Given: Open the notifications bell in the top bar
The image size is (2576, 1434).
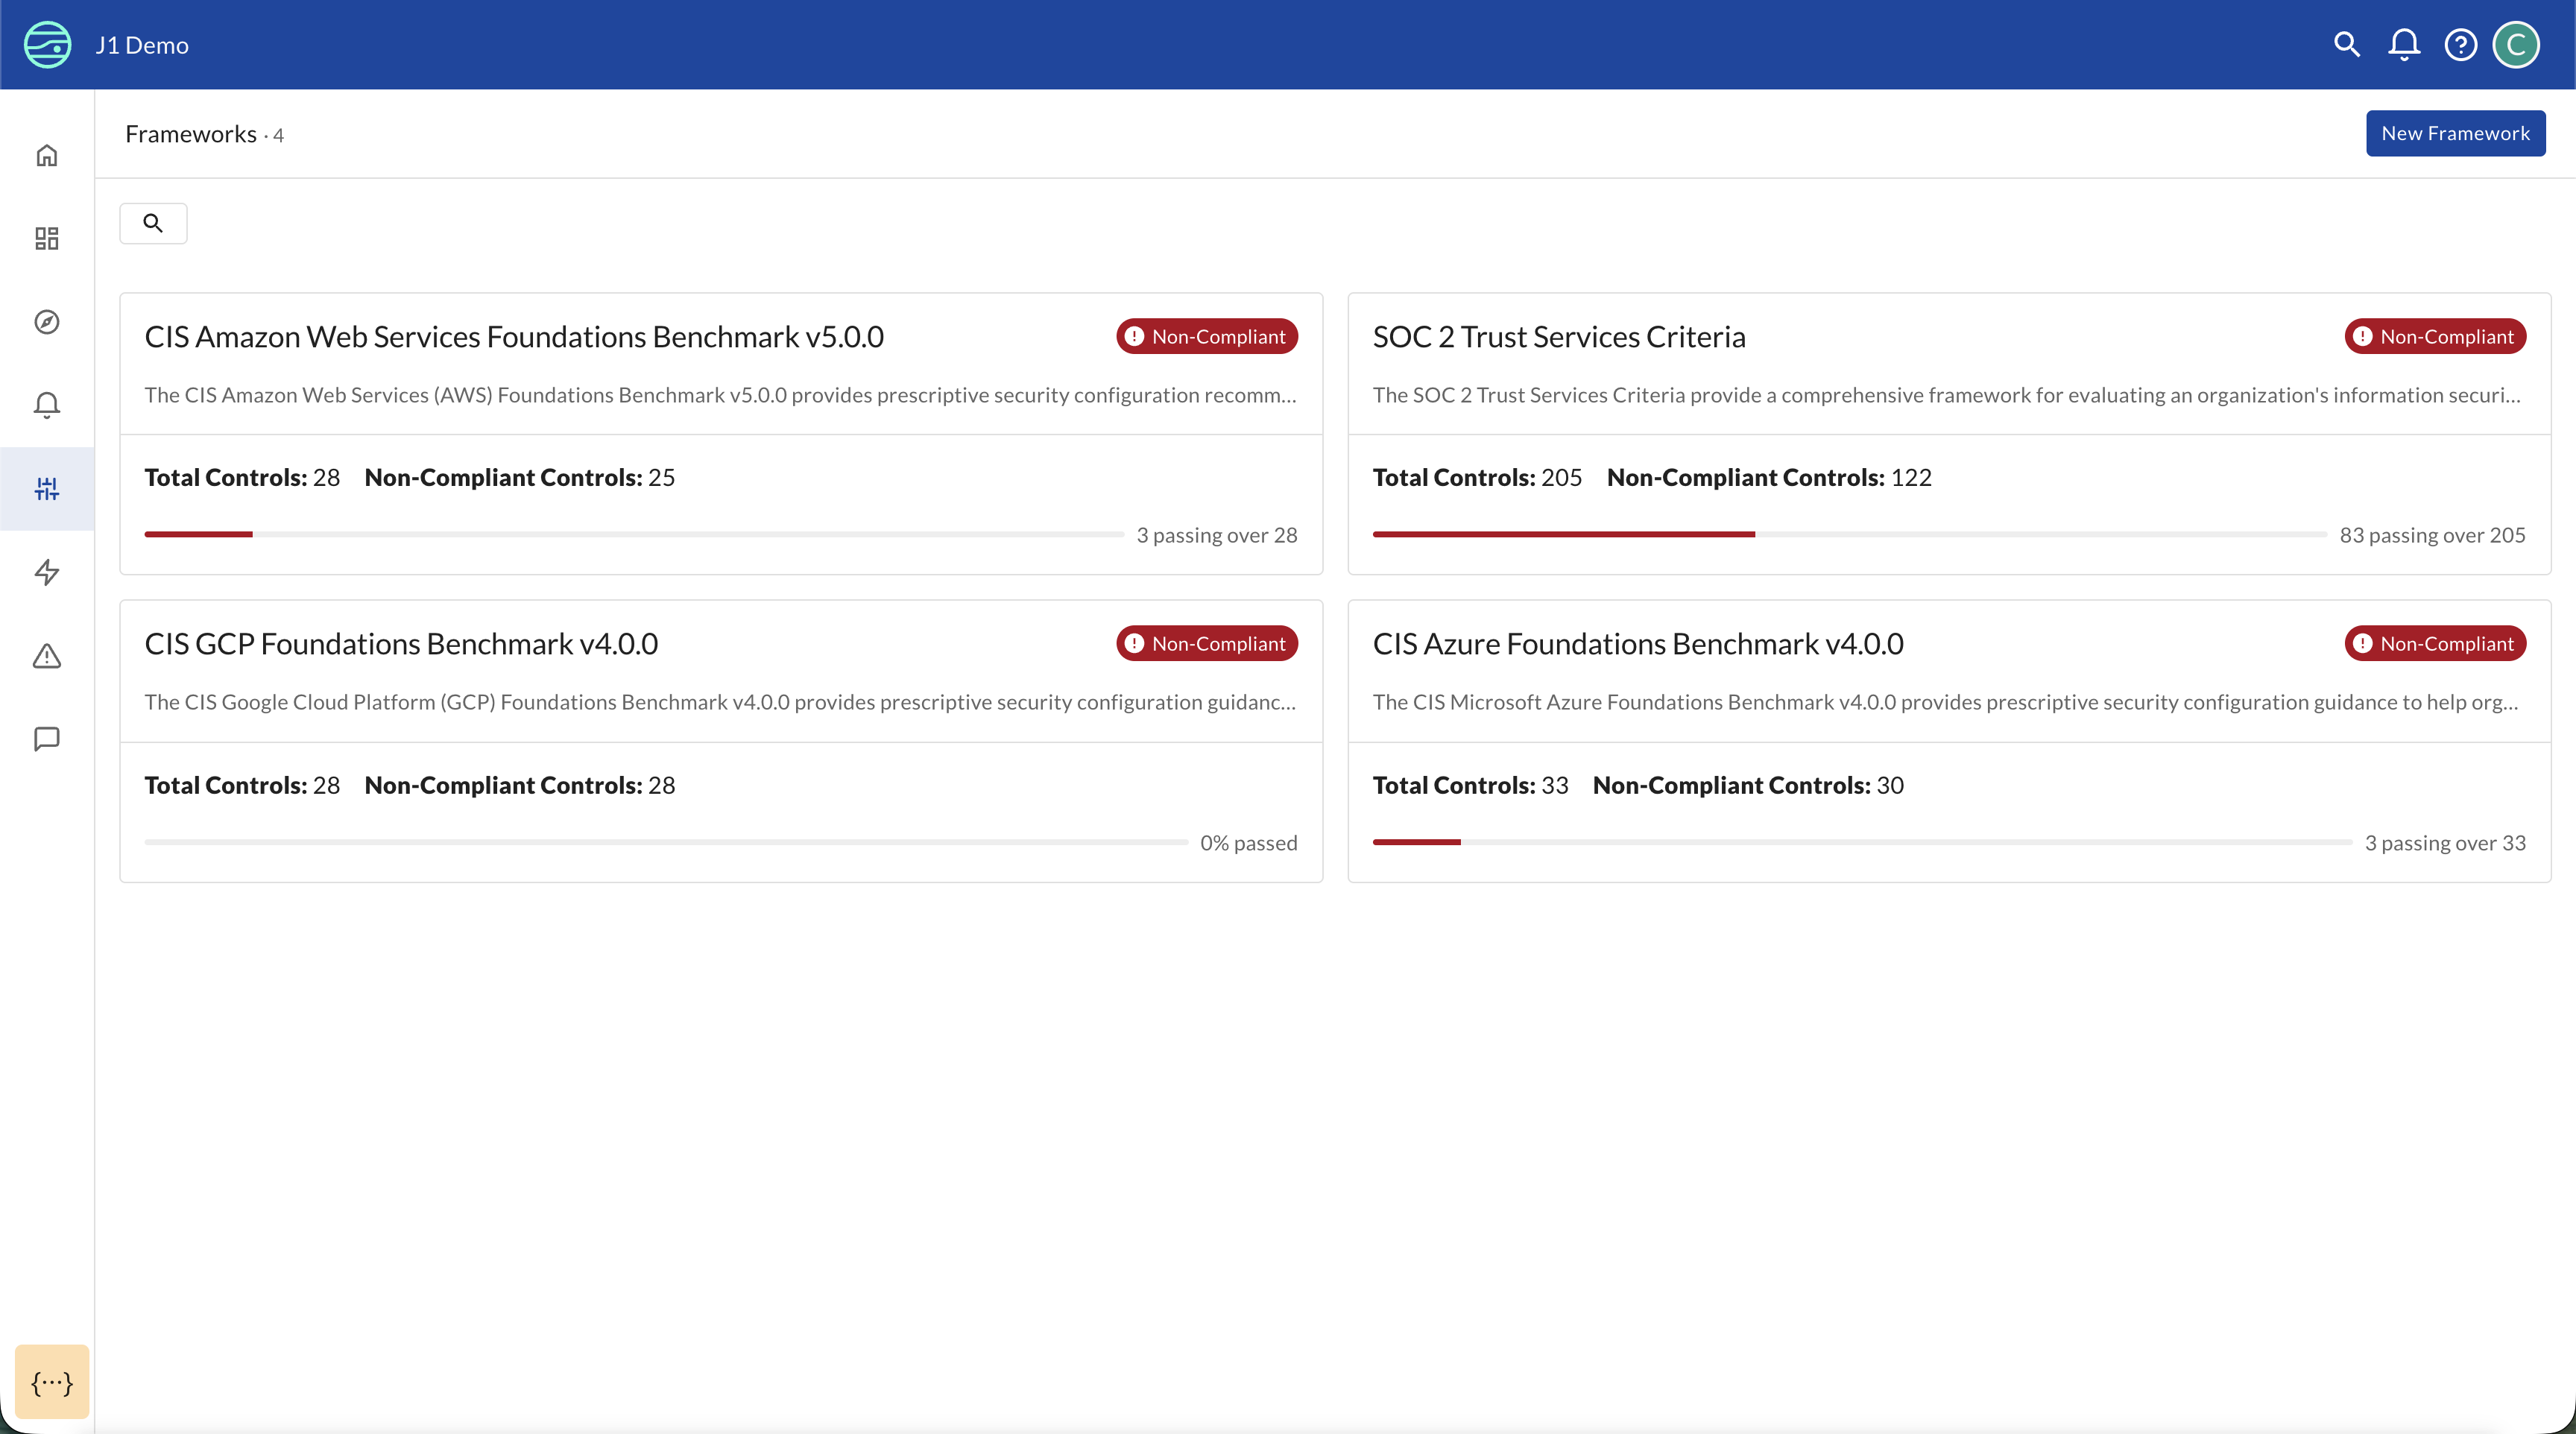Looking at the screenshot, I should [x=2403, y=44].
